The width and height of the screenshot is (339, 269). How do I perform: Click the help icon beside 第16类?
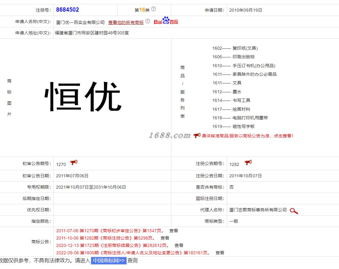point(154,9)
